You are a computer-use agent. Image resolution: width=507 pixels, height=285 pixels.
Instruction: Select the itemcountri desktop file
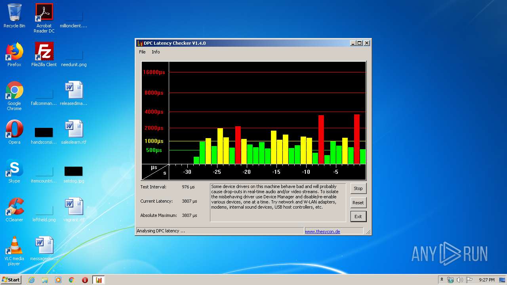44,174
